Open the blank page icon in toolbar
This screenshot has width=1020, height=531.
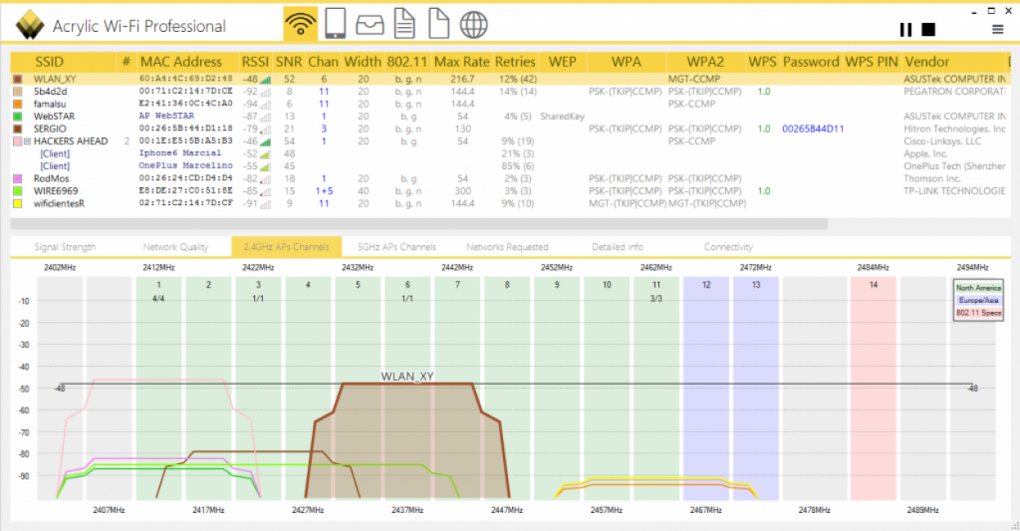pos(439,24)
